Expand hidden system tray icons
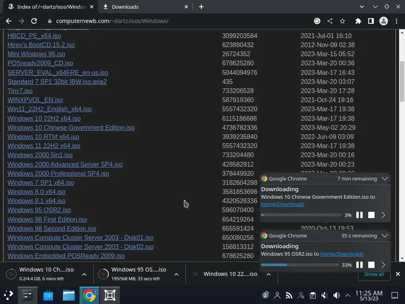Image resolution: width=405 pixels, height=304 pixels. (348, 295)
